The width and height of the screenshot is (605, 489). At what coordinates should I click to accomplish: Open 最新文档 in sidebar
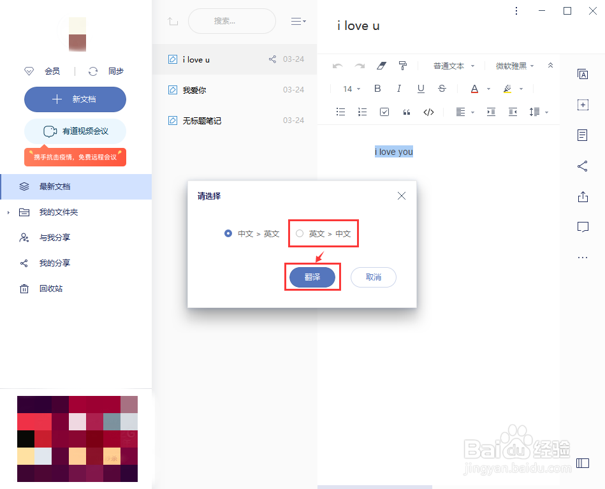[x=76, y=187]
